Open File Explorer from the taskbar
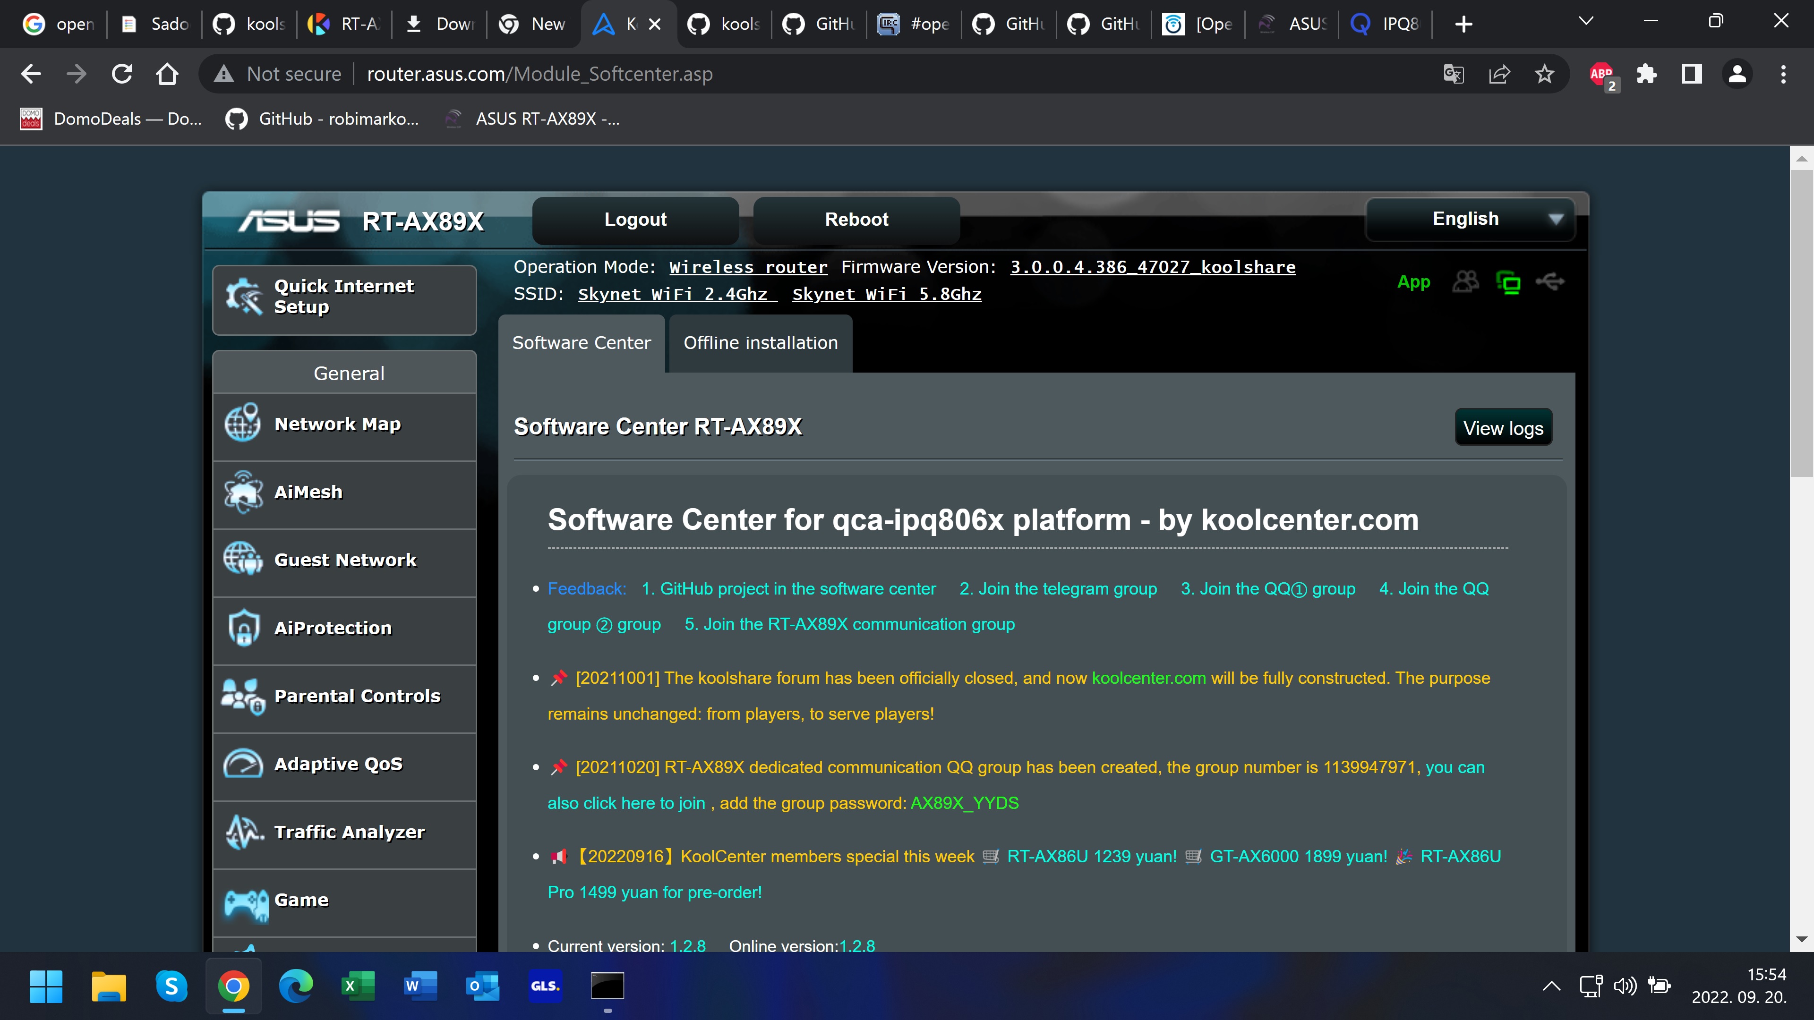 pyautogui.click(x=109, y=986)
